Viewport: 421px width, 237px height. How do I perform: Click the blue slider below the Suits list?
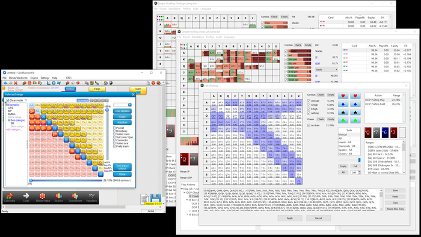click(359, 160)
